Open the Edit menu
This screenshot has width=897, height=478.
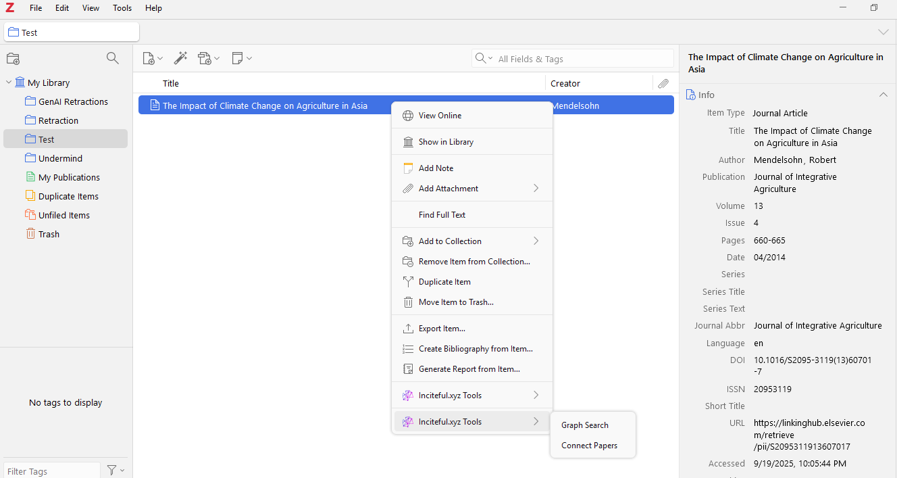pyautogui.click(x=62, y=8)
